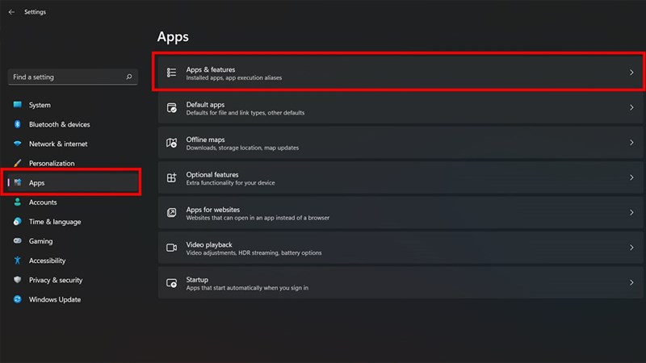The image size is (646, 363).
Task: Click 'Extra functionality for your device' text
Action: 230,183
